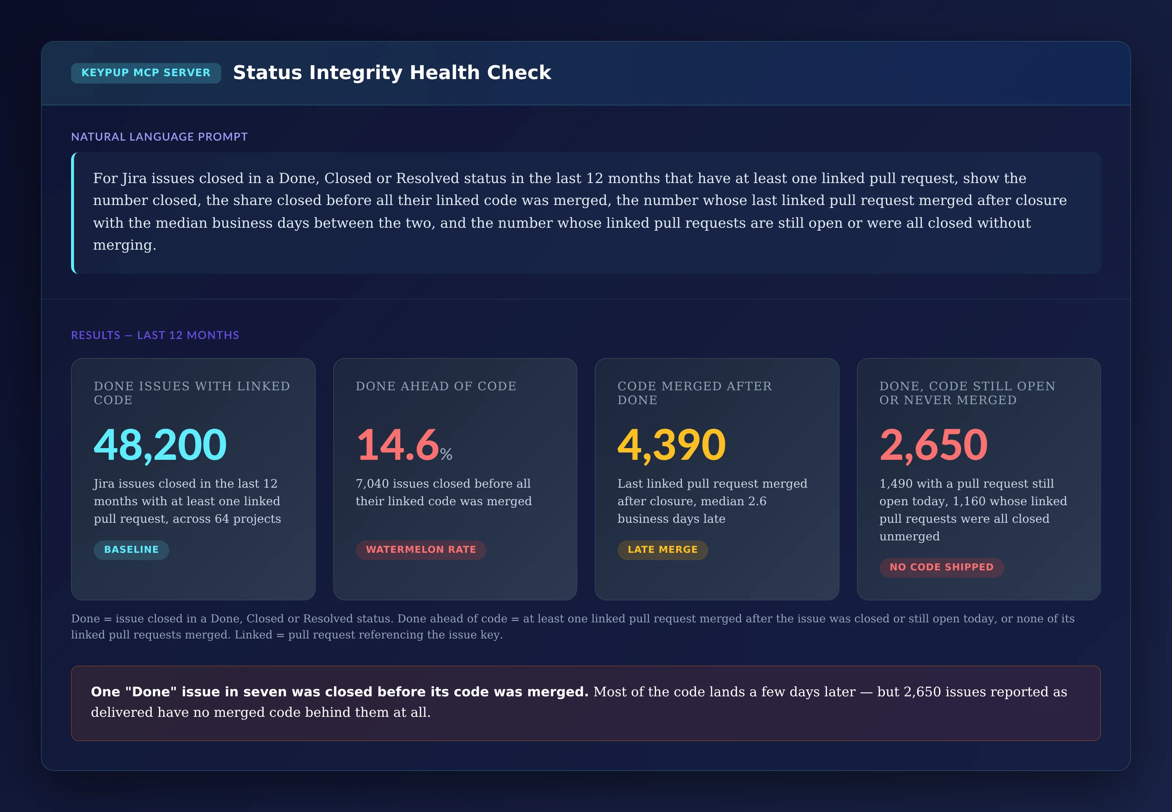Select the NATURAL LANGUAGE PROMPT label
1172x812 pixels.
159,137
